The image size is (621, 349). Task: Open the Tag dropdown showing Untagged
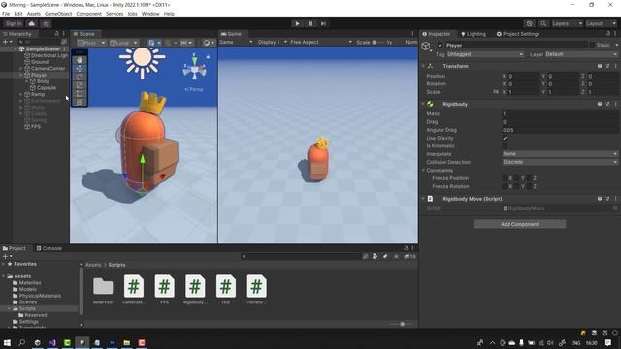(x=485, y=54)
